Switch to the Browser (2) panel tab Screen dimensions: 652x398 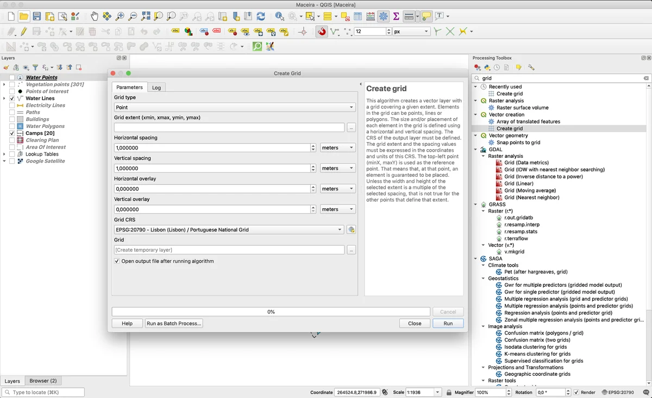click(x=43, y=381)
